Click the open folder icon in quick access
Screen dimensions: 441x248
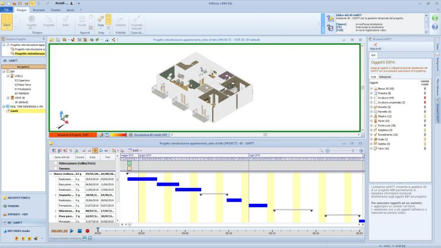click(x=14, y=3)
